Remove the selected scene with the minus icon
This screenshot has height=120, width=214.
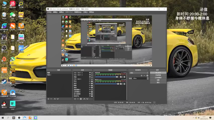(x=51, y=99)
